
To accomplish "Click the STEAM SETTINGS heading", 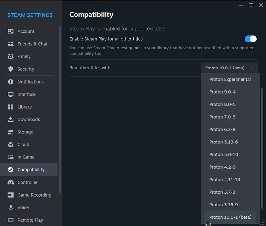I will click(30, 15).
